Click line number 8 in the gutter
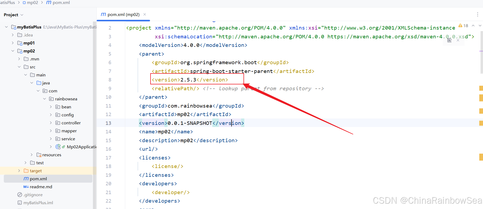The height and width of the screenshot is (209, 483). tap(110, 80)
